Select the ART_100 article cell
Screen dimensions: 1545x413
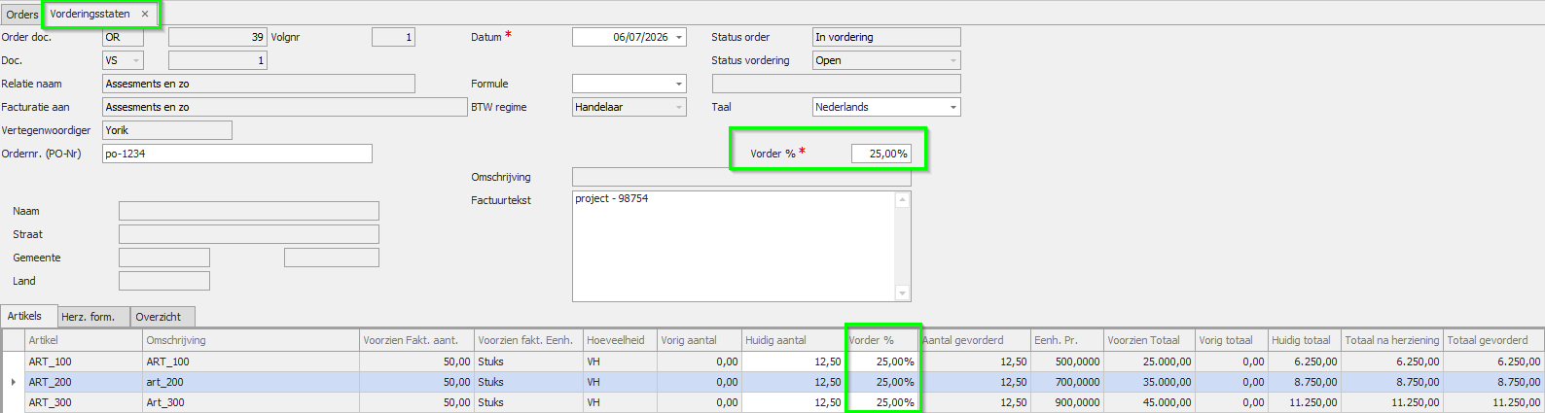[x=84, y=361]
